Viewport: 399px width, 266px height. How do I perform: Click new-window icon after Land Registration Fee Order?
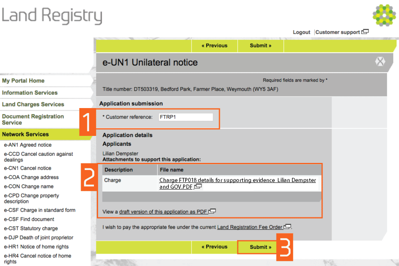[288, 227]
